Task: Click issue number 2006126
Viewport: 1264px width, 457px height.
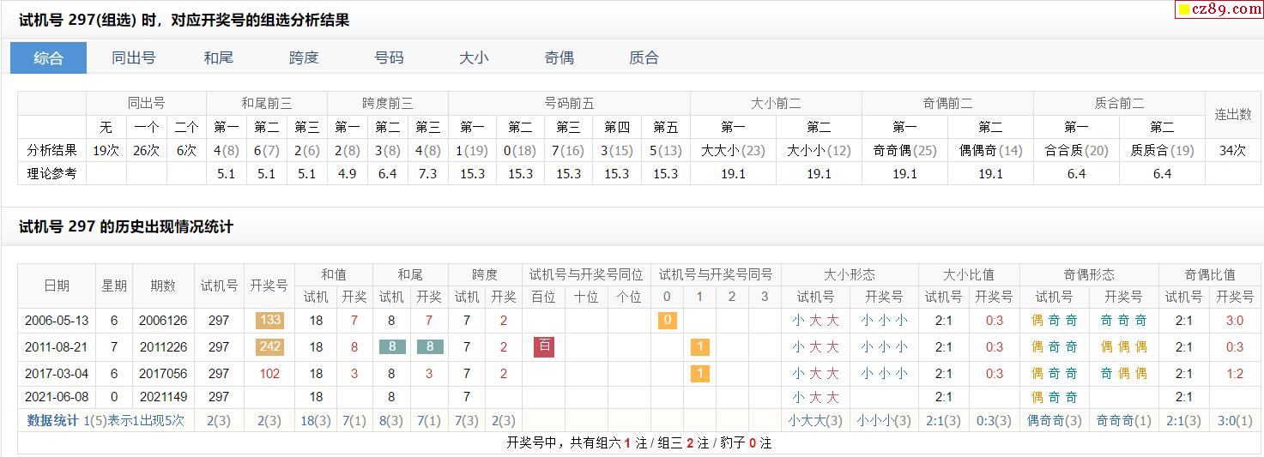Action: (163, 321)
